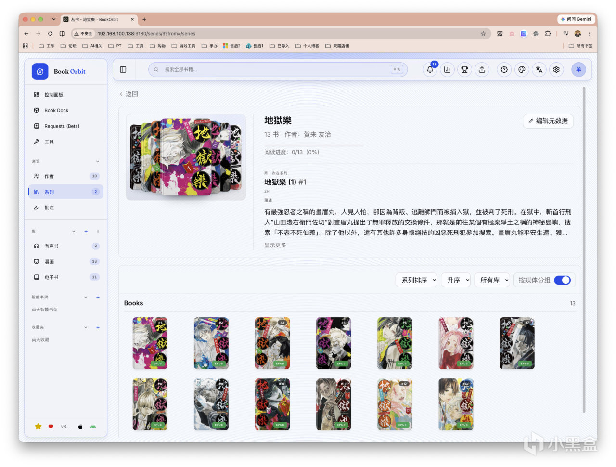
Task: Open the library options three-dot menu
Action: (x=98, y=232)
